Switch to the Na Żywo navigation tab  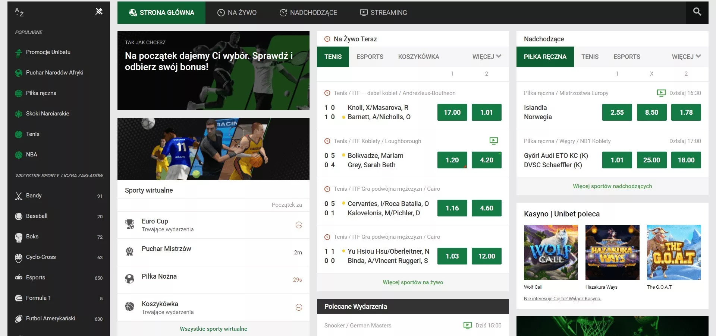click(237, 13)
